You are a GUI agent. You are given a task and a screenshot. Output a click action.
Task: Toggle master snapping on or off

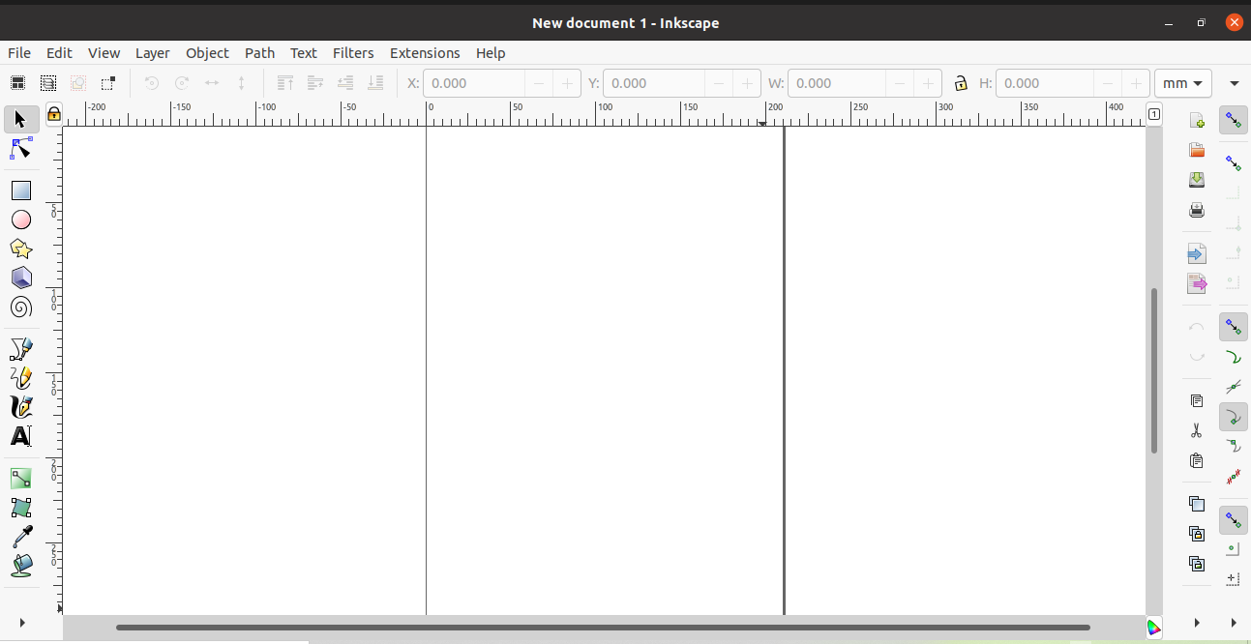(1234, 119)
